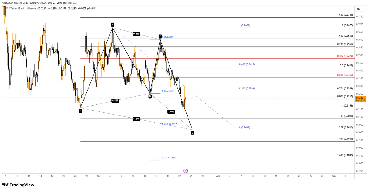
Task: Click the change value +0.0009 (+0.41%)
Action: (88, 8)
